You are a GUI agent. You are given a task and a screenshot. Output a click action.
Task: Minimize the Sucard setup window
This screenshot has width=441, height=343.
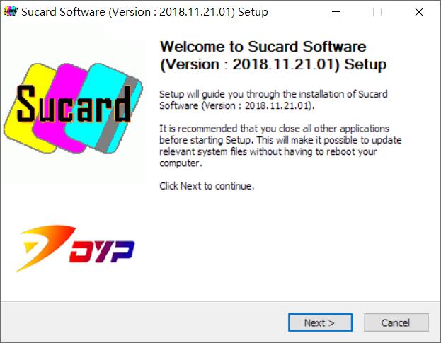[x=336, y=12]
